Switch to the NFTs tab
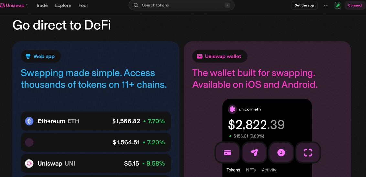366x177 pixels. point(251,170)
